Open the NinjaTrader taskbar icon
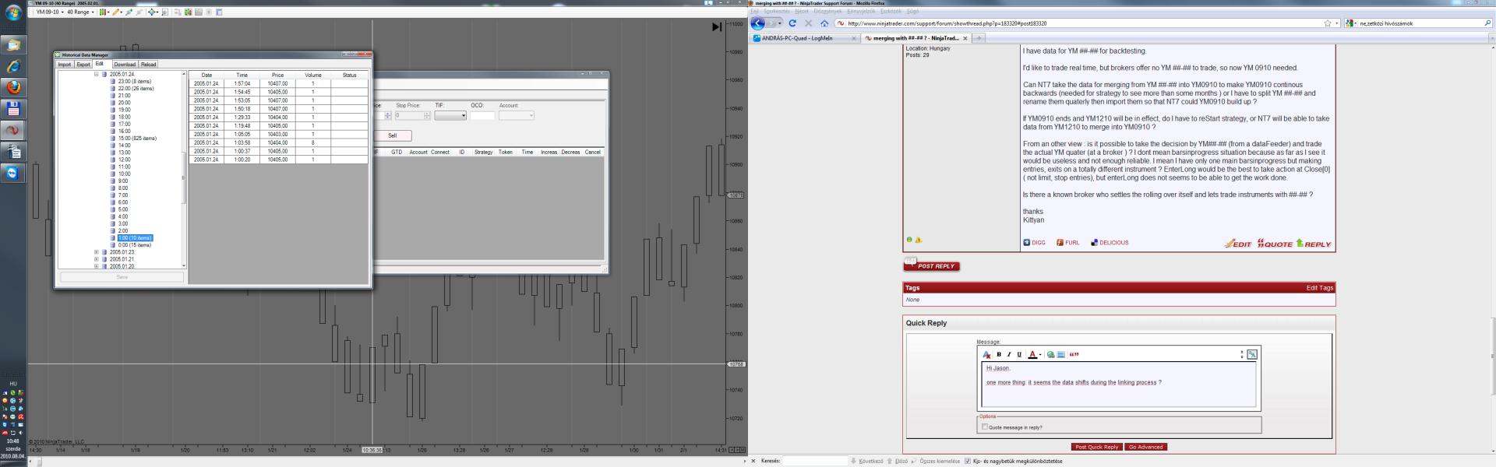Viewport: 1496px width, 467px height. [13, 131]
